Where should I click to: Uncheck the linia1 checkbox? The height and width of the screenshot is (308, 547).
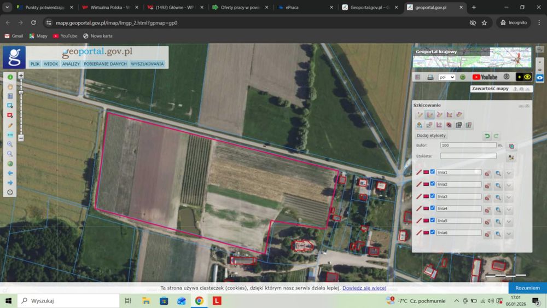pos(433,172)
